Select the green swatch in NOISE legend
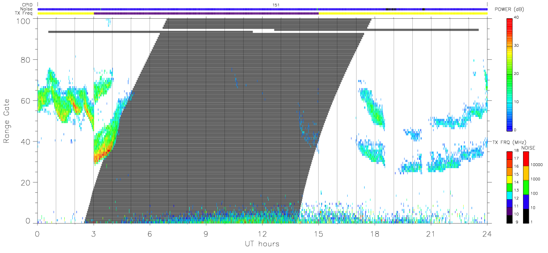 [x=526, y=187]
